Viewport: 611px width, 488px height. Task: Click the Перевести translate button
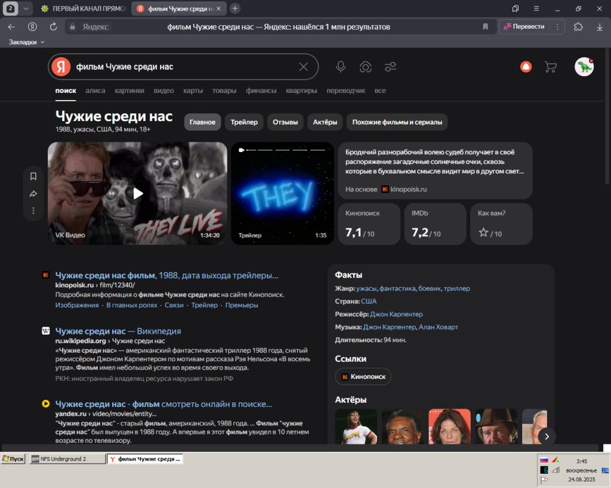coord(524,27)
